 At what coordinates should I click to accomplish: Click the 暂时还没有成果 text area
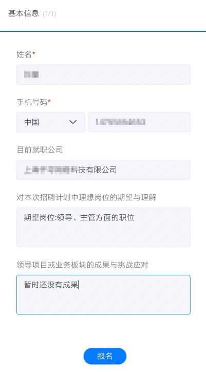coord(103,294)
